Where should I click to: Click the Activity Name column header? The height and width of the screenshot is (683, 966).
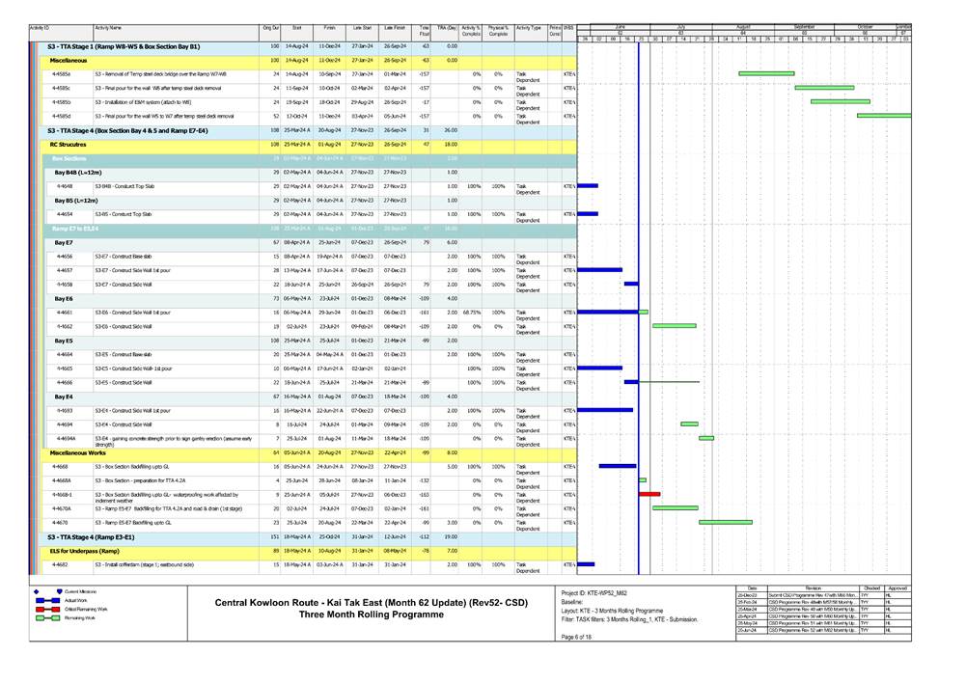pyautogui.click(x=108, y=30)
